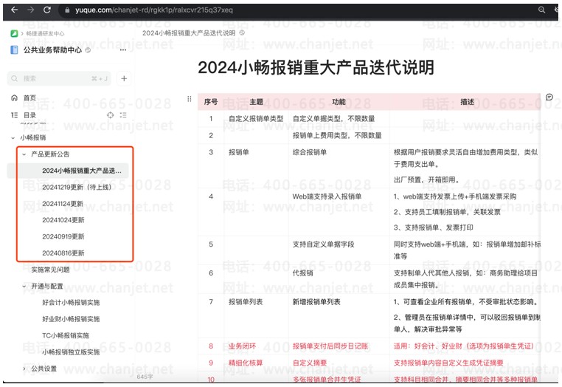Click the plus button next to search
This screenshot has width=562, height=387.
(124, 78)
